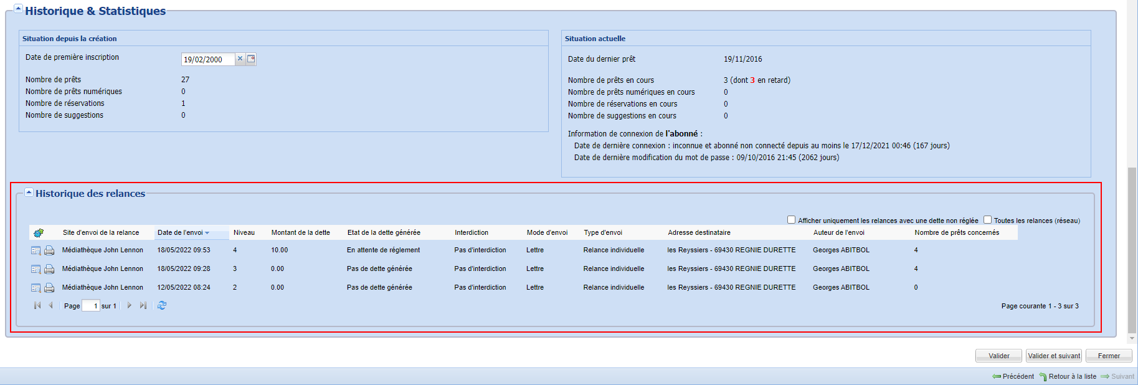Click the page number input field
Screen dimensions: 1138x385
[91, 306]
